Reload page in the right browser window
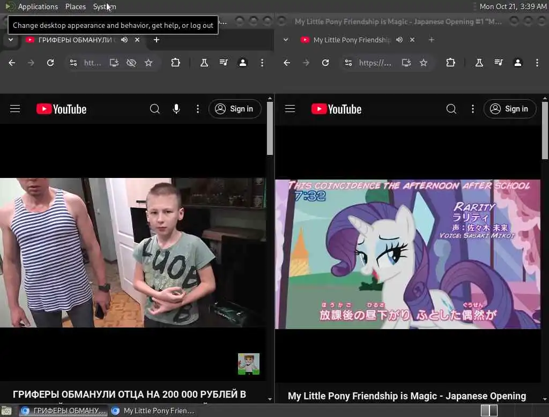This screenshot has width=549, height=417. [x=325, y=63]
